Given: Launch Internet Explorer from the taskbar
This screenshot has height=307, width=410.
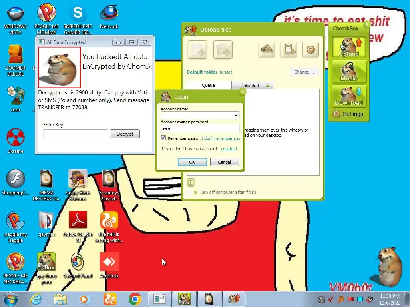Looking at the screenshot, I should pyautogui.click(x=36, y=299).
